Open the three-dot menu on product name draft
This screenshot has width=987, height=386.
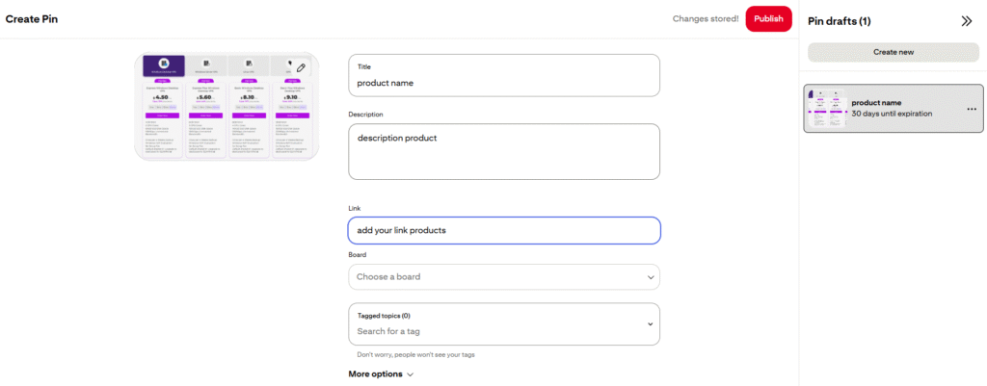[x=971, y=109]
